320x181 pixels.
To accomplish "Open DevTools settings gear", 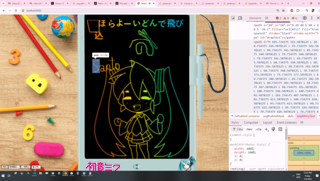I will click(x=305, y=18).
